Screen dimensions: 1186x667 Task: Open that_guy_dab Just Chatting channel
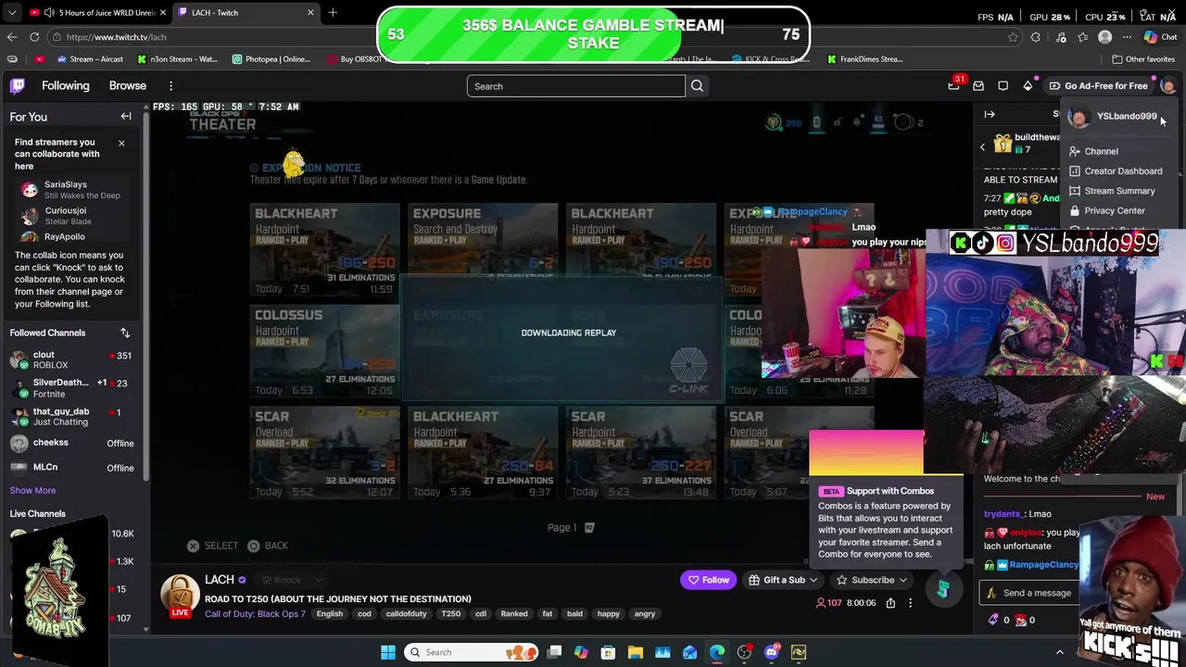72,416
